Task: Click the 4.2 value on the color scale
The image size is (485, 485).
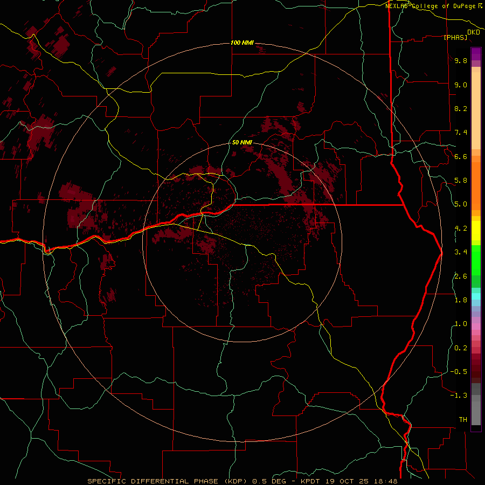Action: (x=461, y=228)
